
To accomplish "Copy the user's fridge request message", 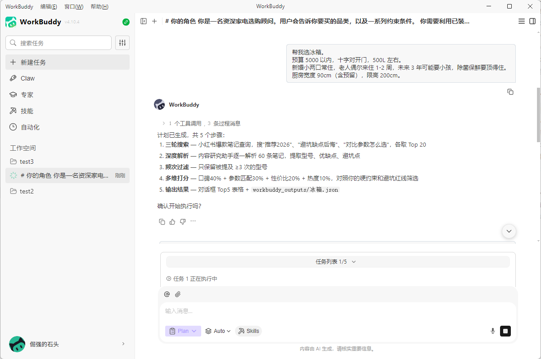I will point(510,92).
